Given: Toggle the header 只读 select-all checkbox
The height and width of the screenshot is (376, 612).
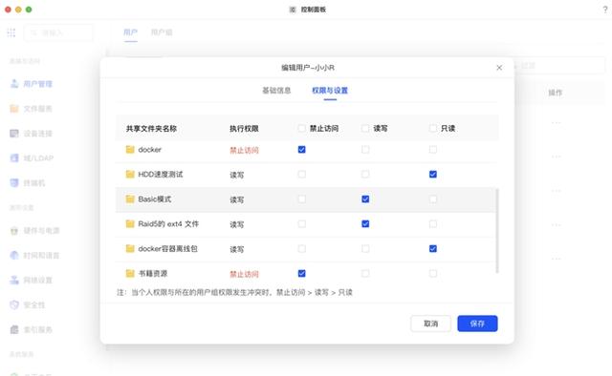Looking at the screenshot, I should click(433, 128).
